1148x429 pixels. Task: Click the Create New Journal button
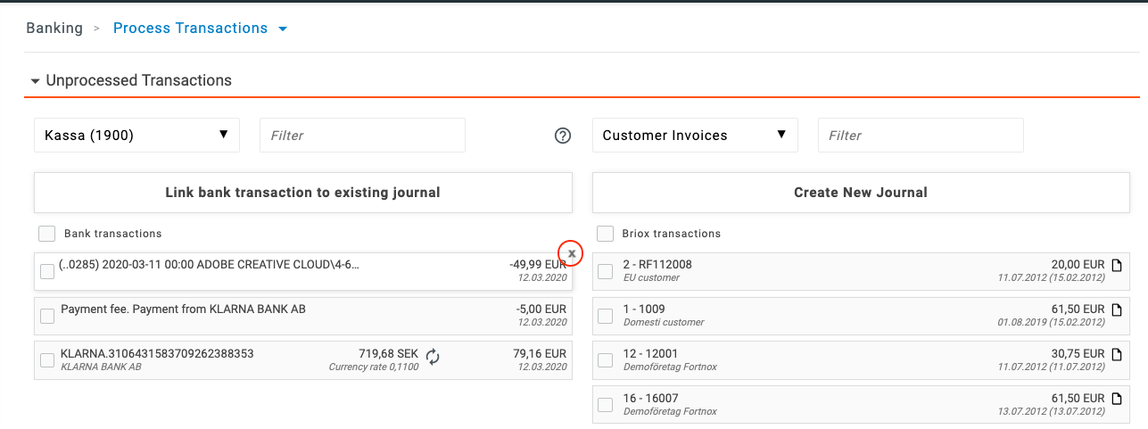coord(861,193)
